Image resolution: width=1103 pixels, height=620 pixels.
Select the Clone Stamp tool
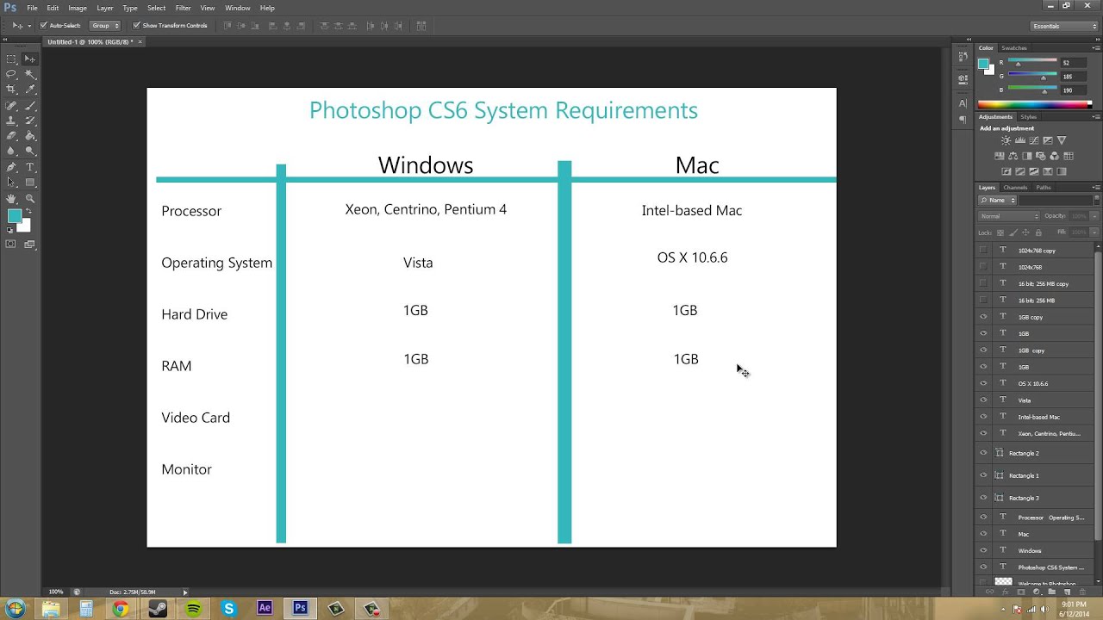[11, 121]
